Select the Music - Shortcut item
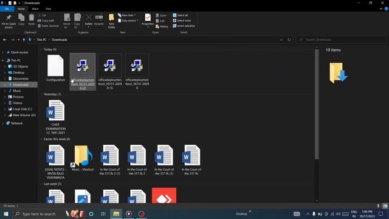Image resolution: width=389 pixels, height=219 pixels. pyautogui.click(x=83, y=158)
